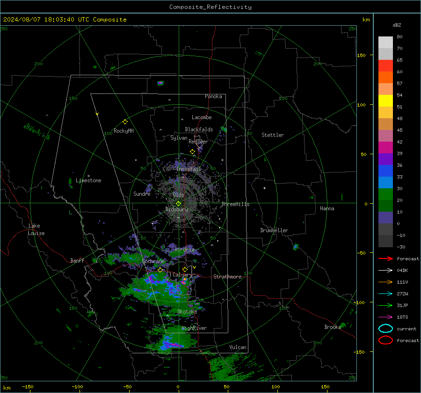Image resolution: width=421 pixels, height=393 pixels.
Task: Click the Composite_Reflectivity title
Action: pyautogui.click(x=210, y=7)
